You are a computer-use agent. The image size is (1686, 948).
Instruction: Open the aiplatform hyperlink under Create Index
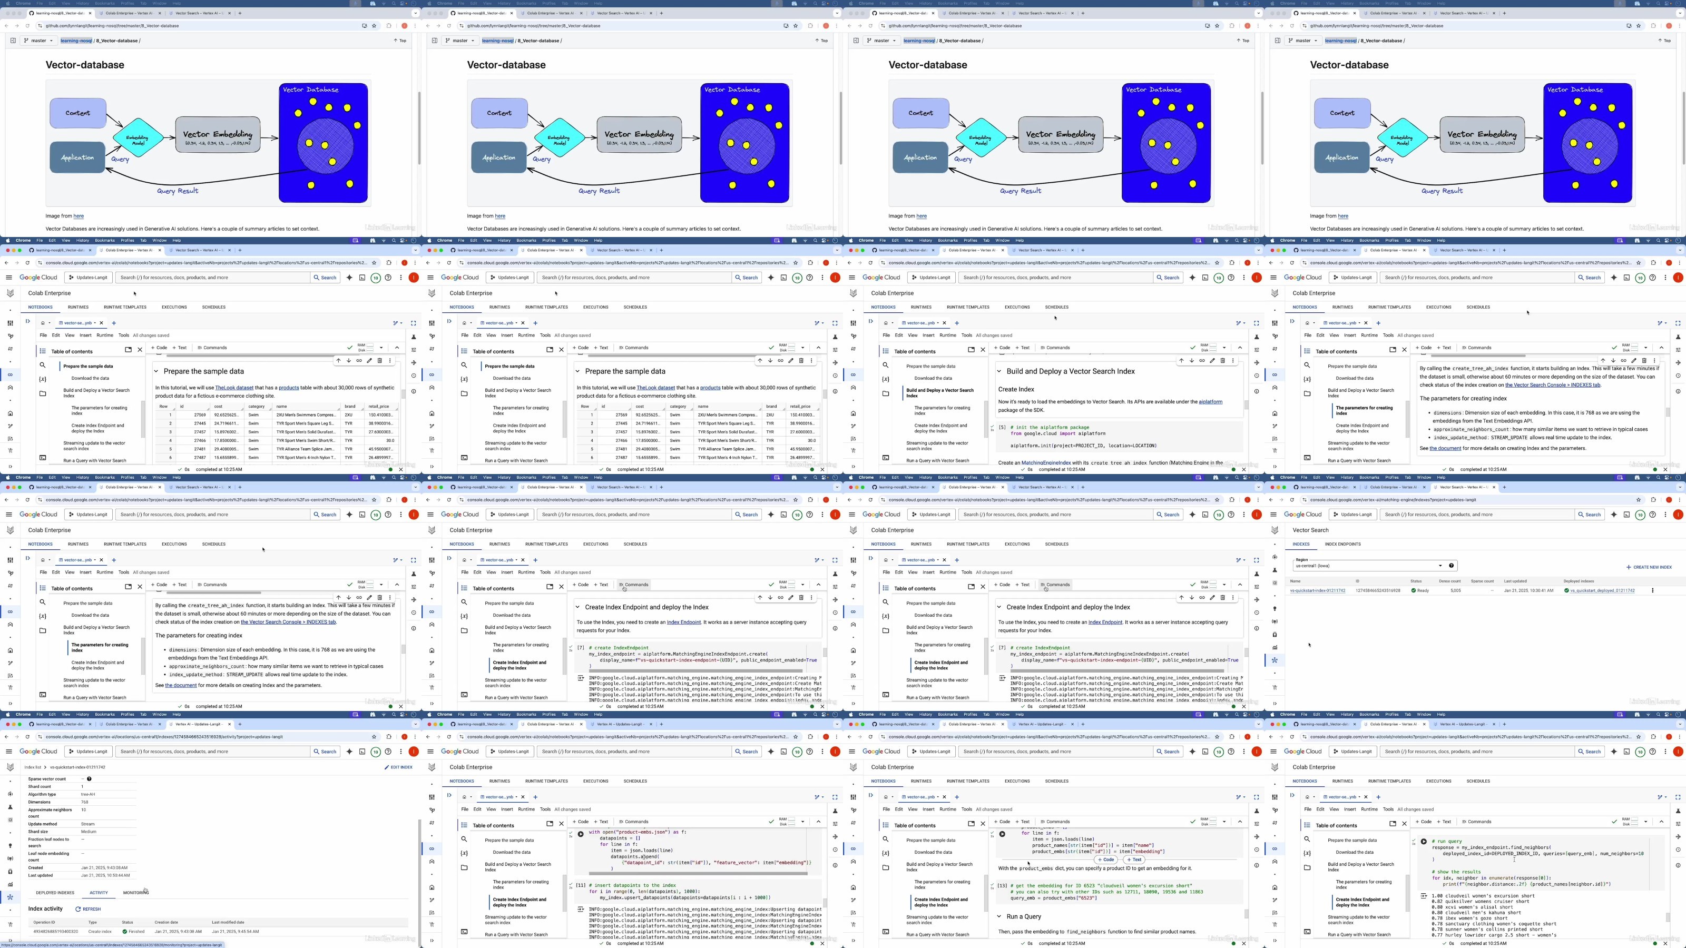pos(1210,402)
